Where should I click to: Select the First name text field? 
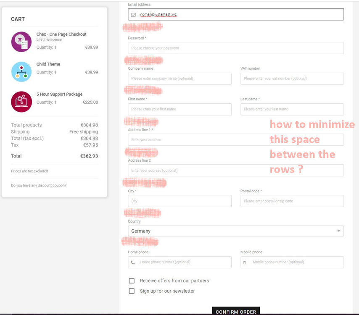pyautogui.click(x=179, y=109)
